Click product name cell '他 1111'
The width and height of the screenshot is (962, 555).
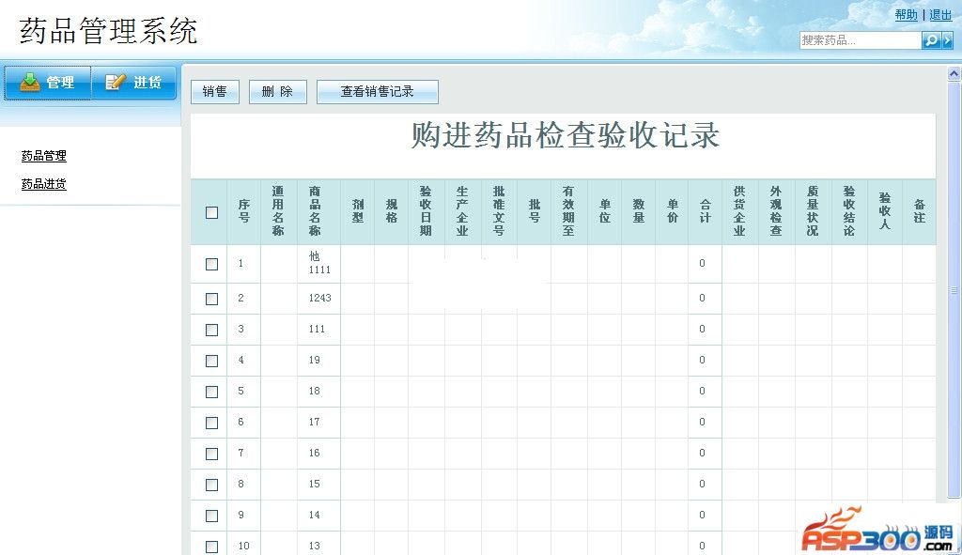pos(319,263)
